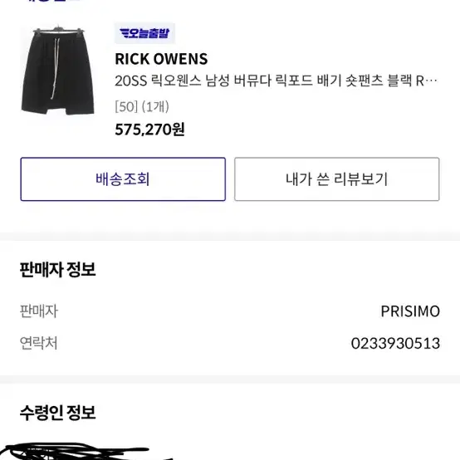Click the 배송조회 button

(123, 179)
